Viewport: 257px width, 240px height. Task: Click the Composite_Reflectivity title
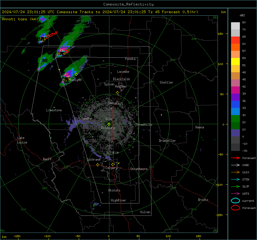[x=128, y=4]
